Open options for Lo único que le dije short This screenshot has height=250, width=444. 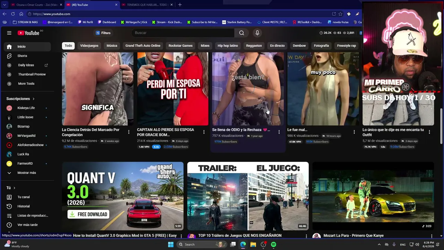pos(429,132)
